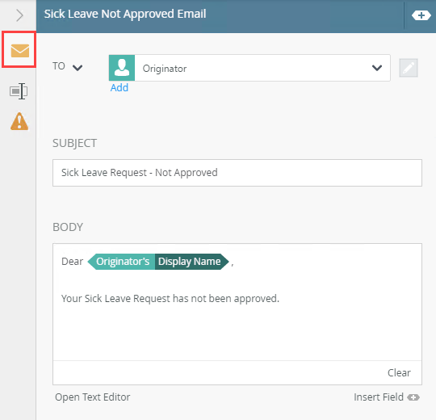Open Text Editor link below body

point(92,397)
